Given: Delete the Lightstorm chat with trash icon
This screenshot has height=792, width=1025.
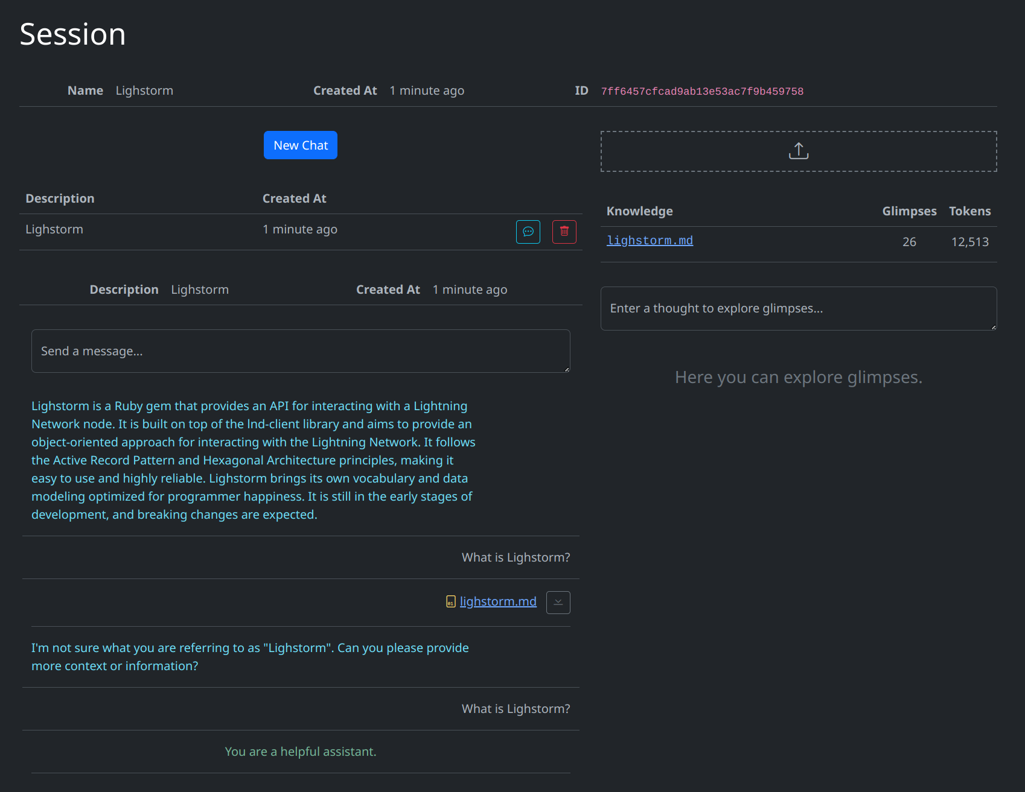Looking at the screenshot, I should [564, 232].
